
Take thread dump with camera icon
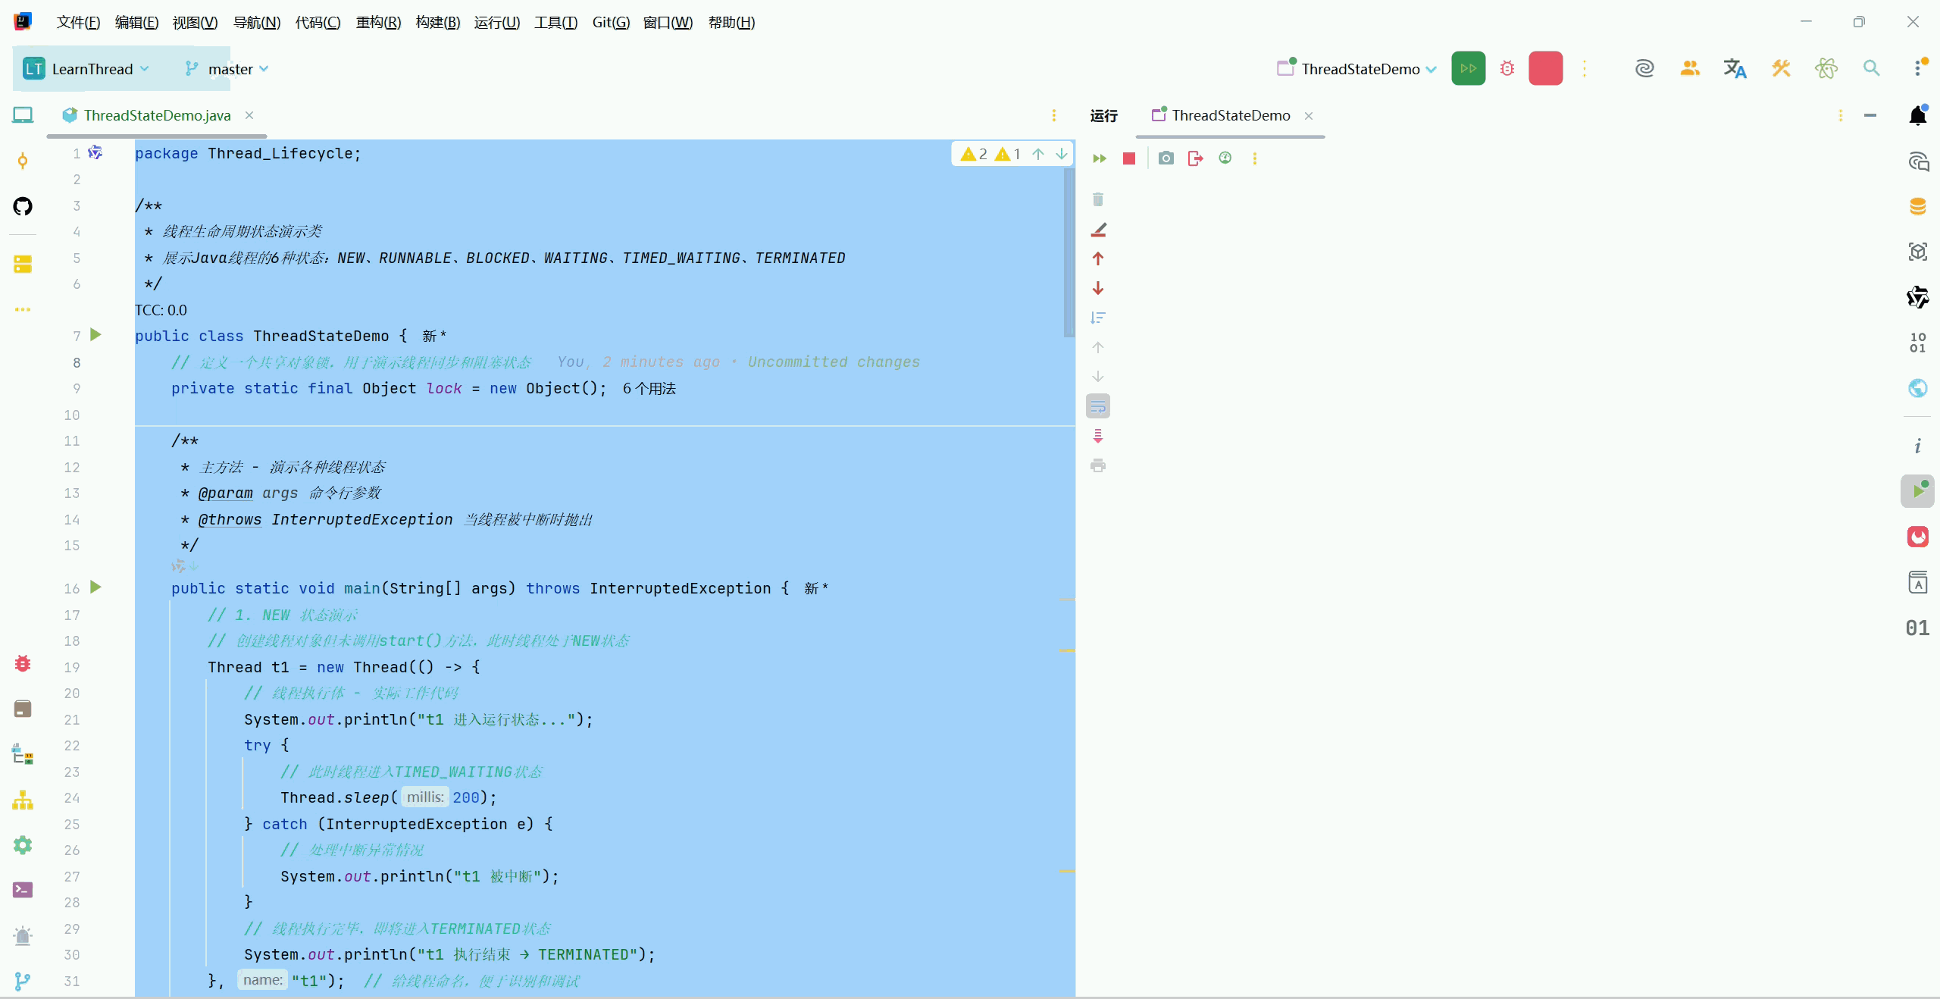click(1166, 158)
